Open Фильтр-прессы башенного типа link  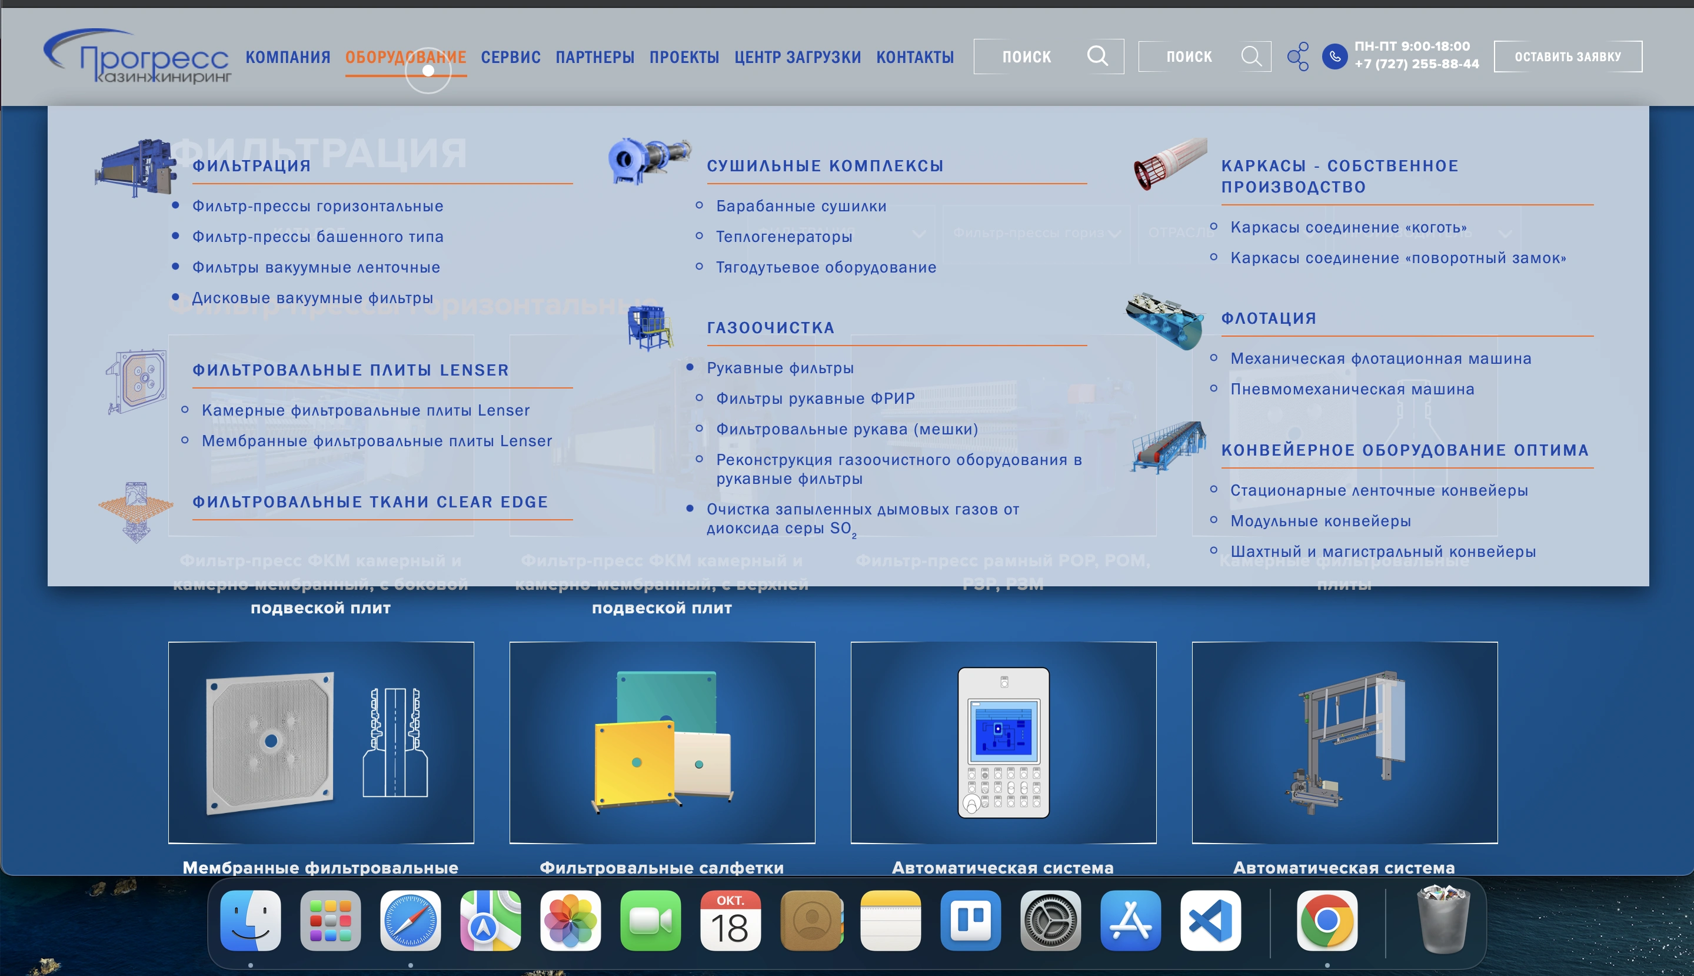(318, 237)
